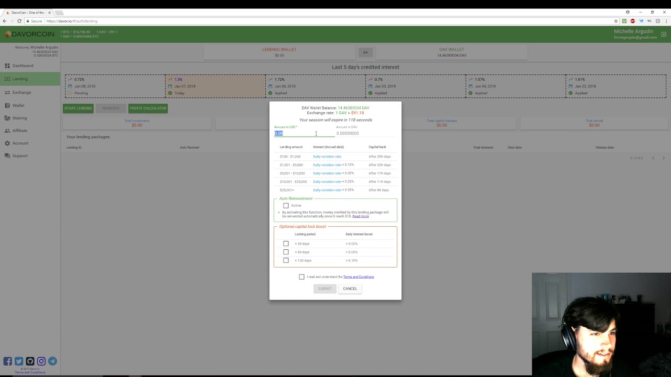Tick the Terms and Conditions agreement checkbox
Screen dimensions: 671x377
pyautogui.click(x=301, y=277)
